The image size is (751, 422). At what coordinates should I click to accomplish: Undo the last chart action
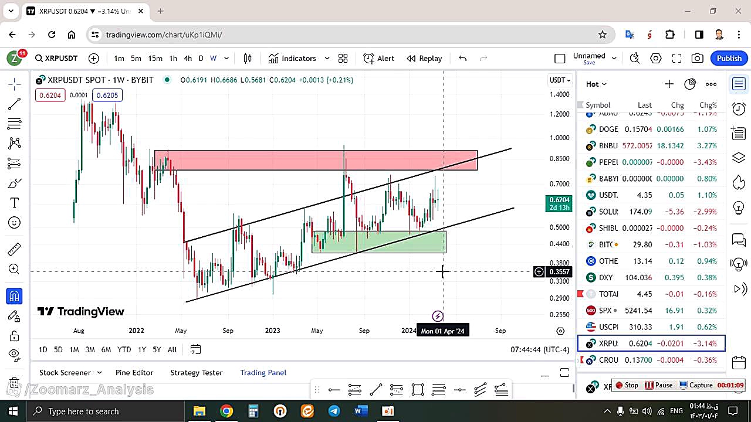point(462,58)
